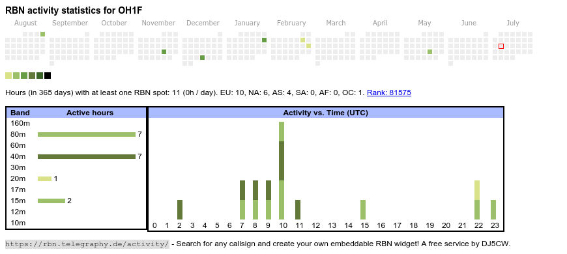Click the activity bar at hour 8
This screenshot has width=567, height=254.
(x=255, y=200)
